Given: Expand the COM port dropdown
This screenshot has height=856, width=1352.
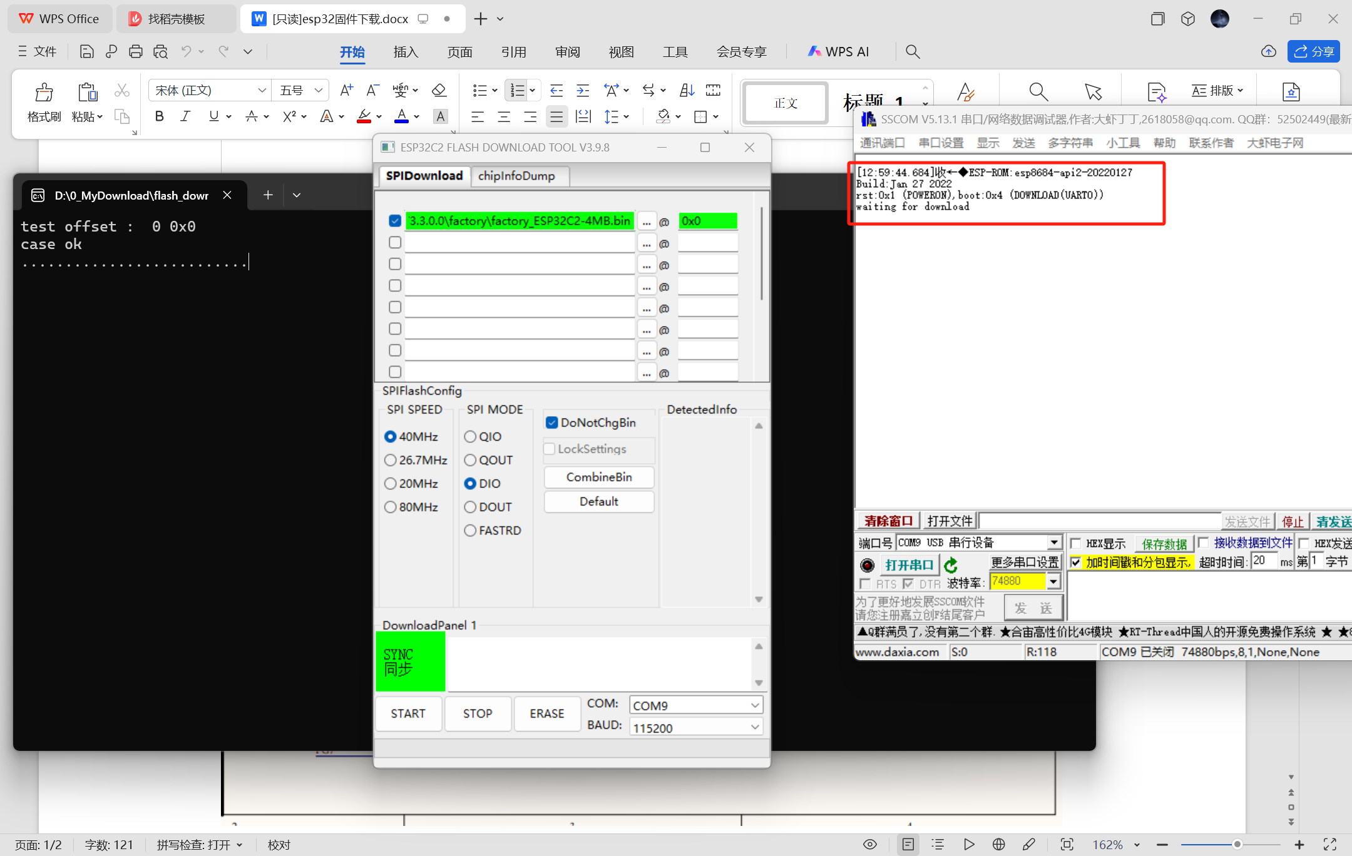Looking at the screenshot, I should (755, 705).
